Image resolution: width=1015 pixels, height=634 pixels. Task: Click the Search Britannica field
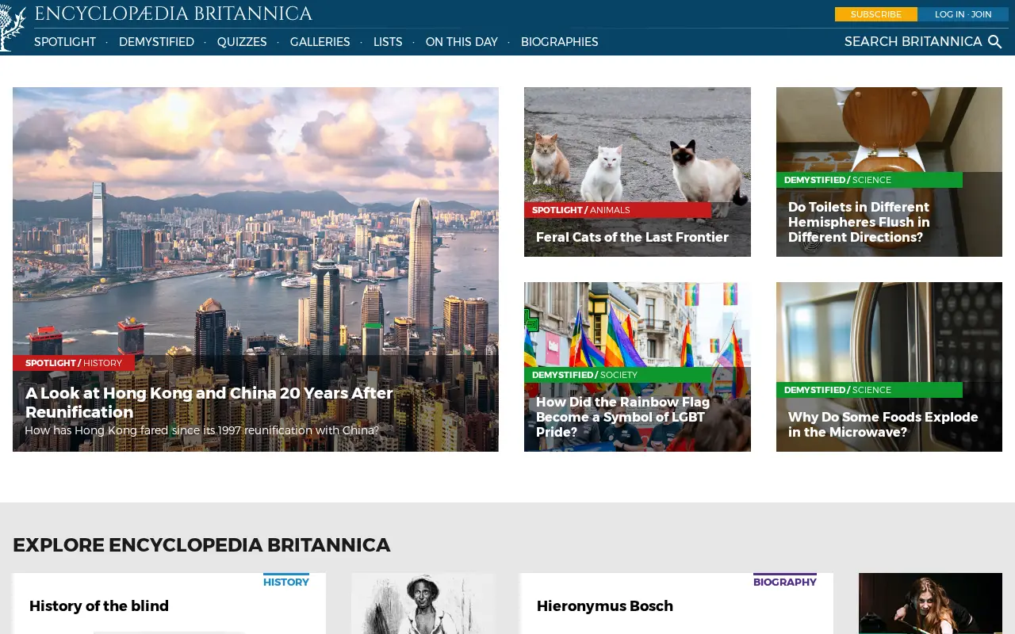click(913, 42)
